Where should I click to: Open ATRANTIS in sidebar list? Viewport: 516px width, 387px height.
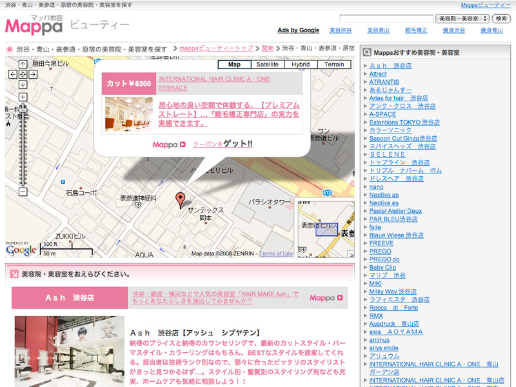click(x=384, y=82)
